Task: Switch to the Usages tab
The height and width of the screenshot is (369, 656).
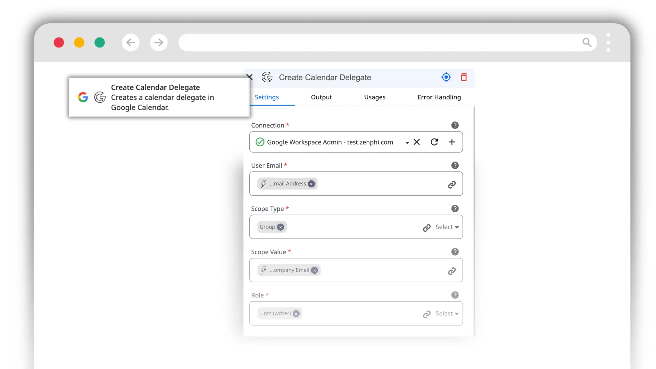Action: click(374, 97)
